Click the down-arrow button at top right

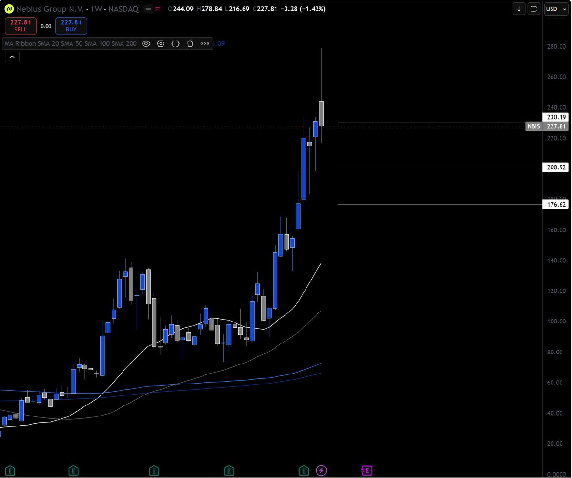(x=519, y=9)
